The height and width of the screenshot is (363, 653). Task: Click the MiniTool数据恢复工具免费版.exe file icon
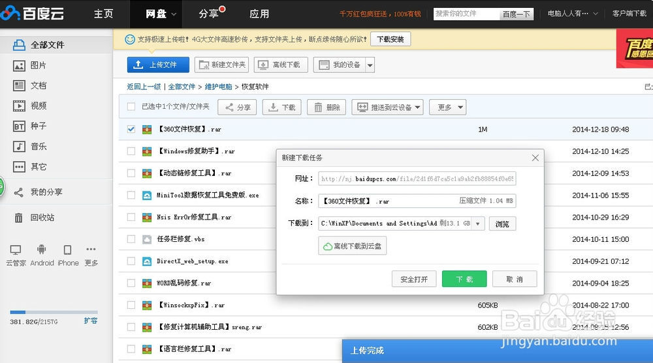(147, 195)
